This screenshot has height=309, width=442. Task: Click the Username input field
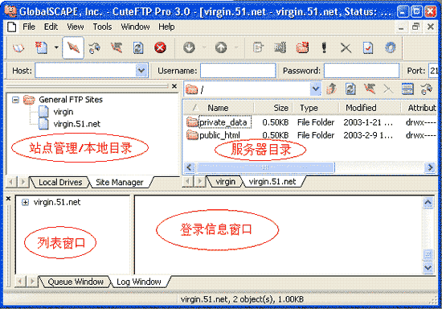point(238,71)
